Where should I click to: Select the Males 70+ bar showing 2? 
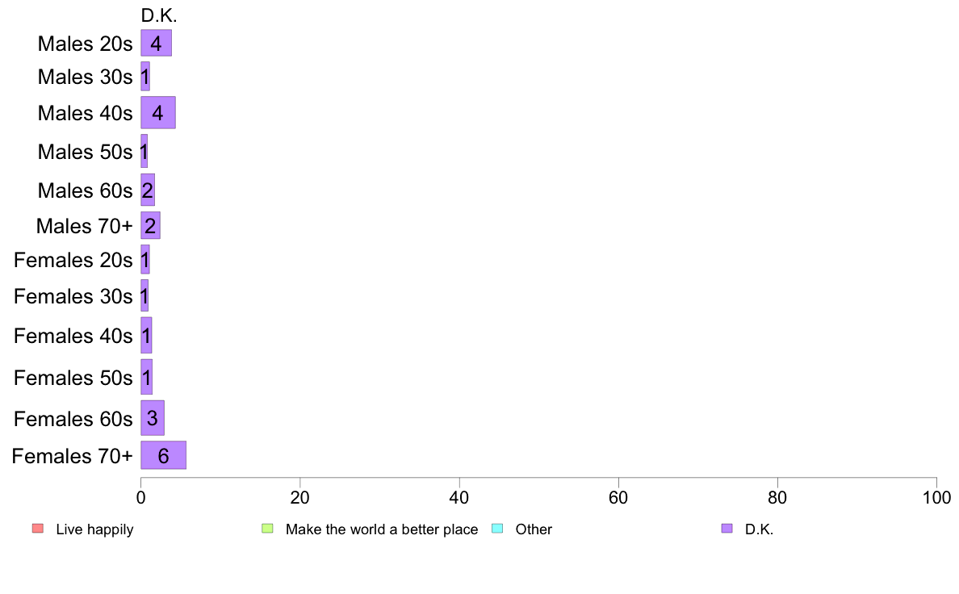pos(150,226)
